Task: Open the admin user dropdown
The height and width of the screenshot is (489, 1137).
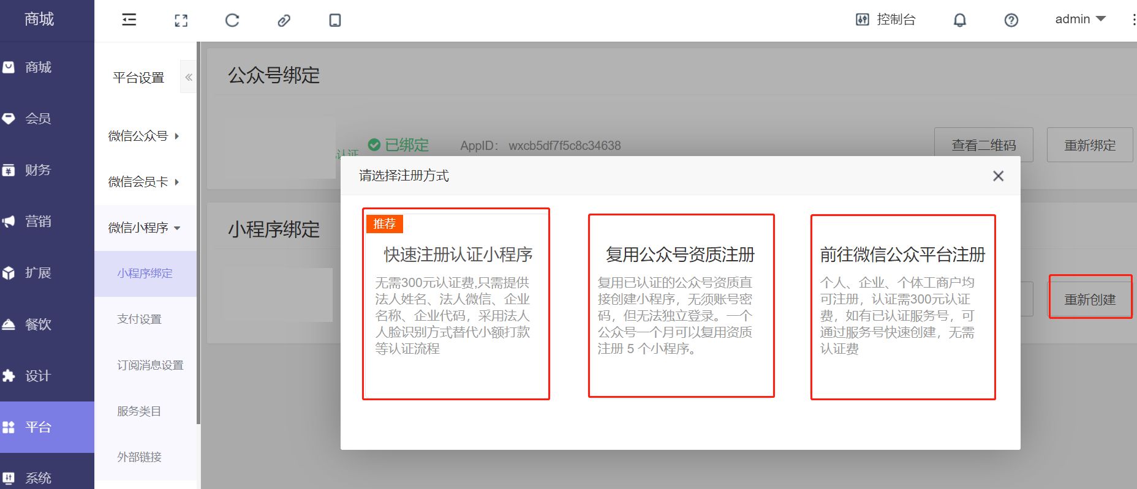Action: (x=1080, y=20)
